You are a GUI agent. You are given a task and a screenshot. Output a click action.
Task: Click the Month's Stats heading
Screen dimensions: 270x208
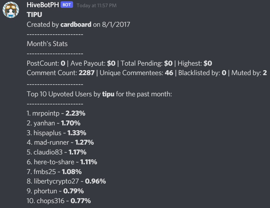47,44
